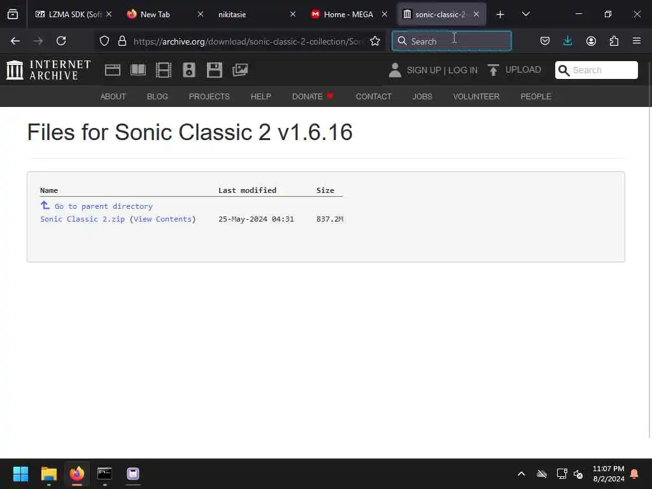
Task: Open the JOBS menu item
Action: click(422, 97)
